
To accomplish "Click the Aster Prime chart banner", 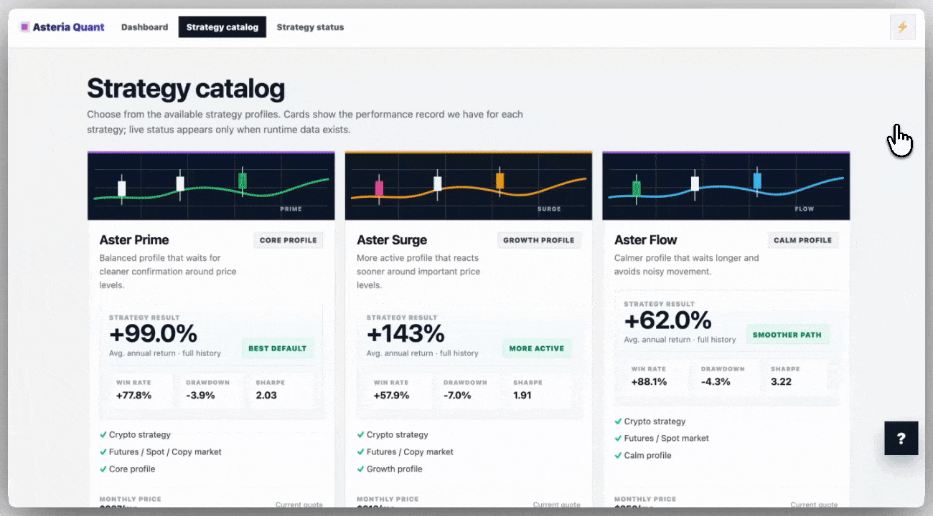I will 211,186.
